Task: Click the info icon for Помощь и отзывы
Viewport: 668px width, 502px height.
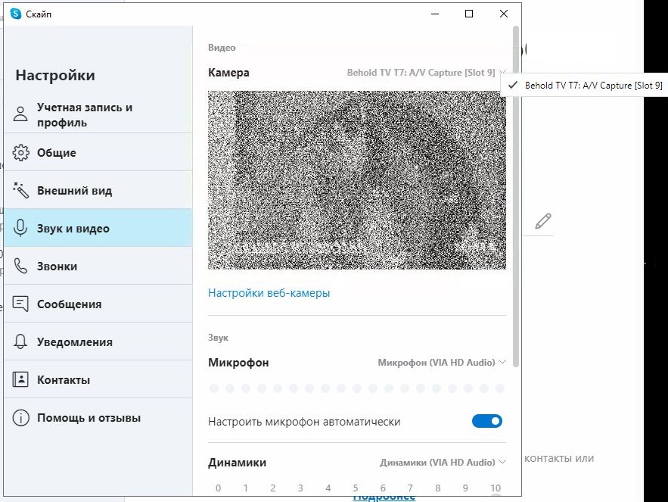Action: click(x=21, y=417)
